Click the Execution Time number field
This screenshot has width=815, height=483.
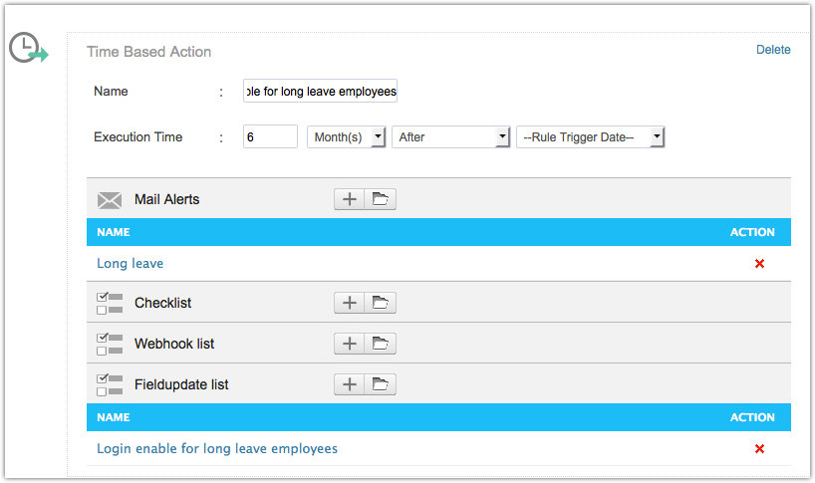pos(270,137)
